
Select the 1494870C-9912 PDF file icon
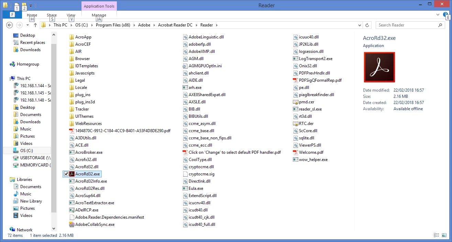72,131
